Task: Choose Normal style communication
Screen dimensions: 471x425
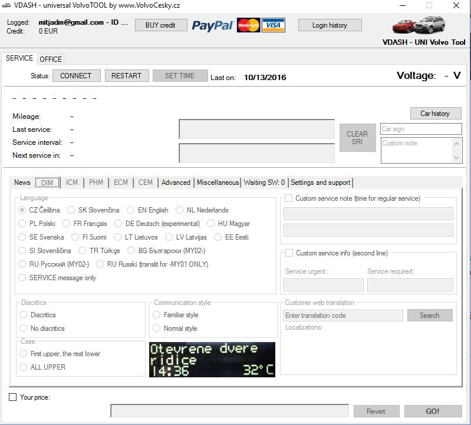Action: click(175, 328)
